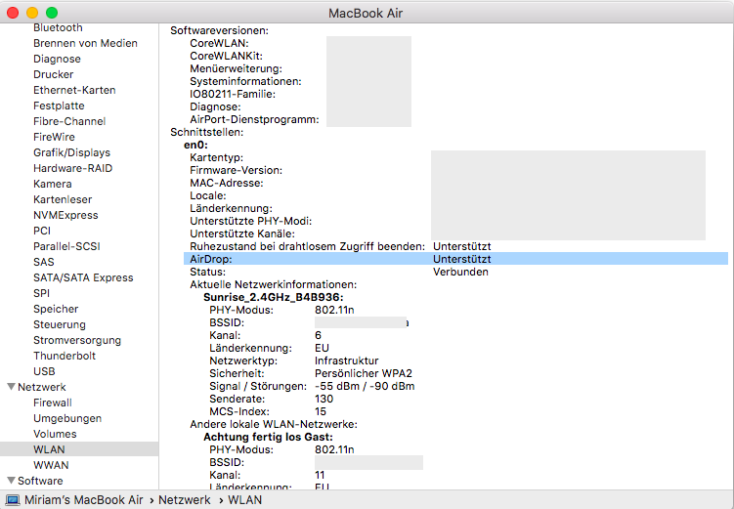This screenshot has width=734, height=509.
Task: Click the laptop icon in path bar
Action: click(x=13, y=499)
